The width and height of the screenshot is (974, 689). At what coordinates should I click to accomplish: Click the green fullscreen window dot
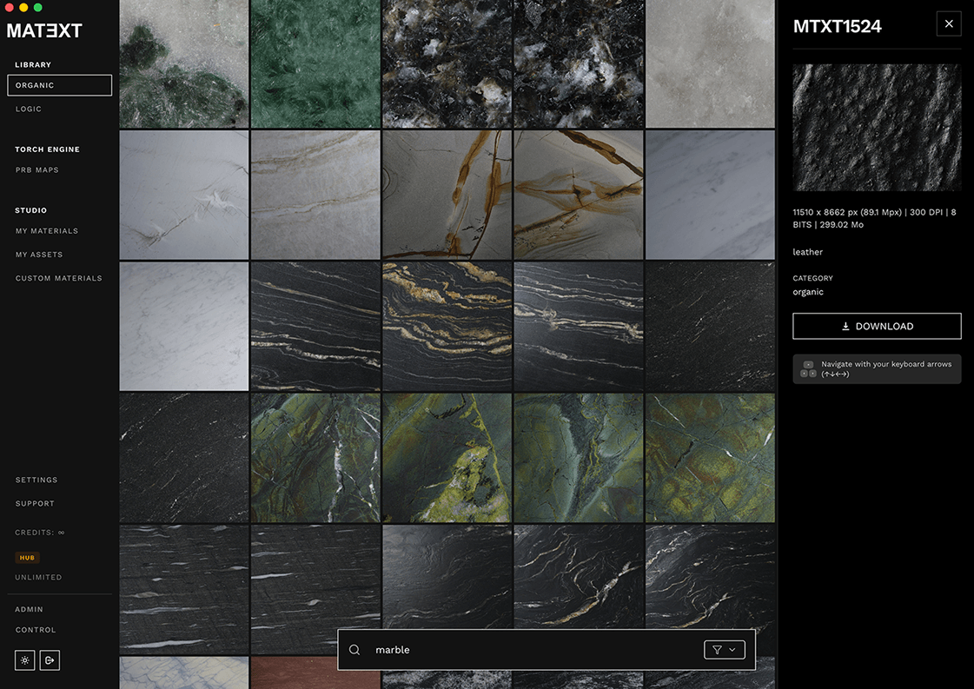point(38,8)
